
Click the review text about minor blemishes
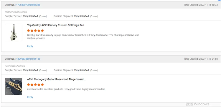click(83, 37)
